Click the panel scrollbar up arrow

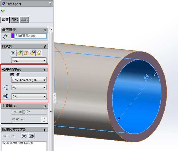pos(51,30)
